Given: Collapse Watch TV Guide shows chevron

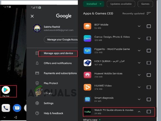Looking at the screenshot, I should point(139,112).
